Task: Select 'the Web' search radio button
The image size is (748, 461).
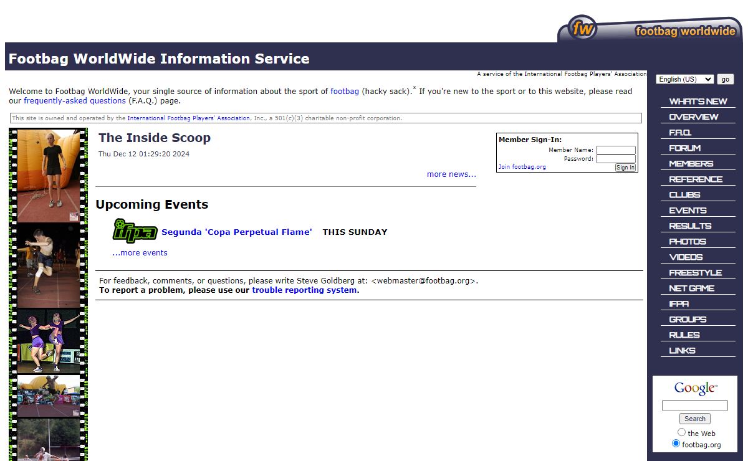Action: 681,432
